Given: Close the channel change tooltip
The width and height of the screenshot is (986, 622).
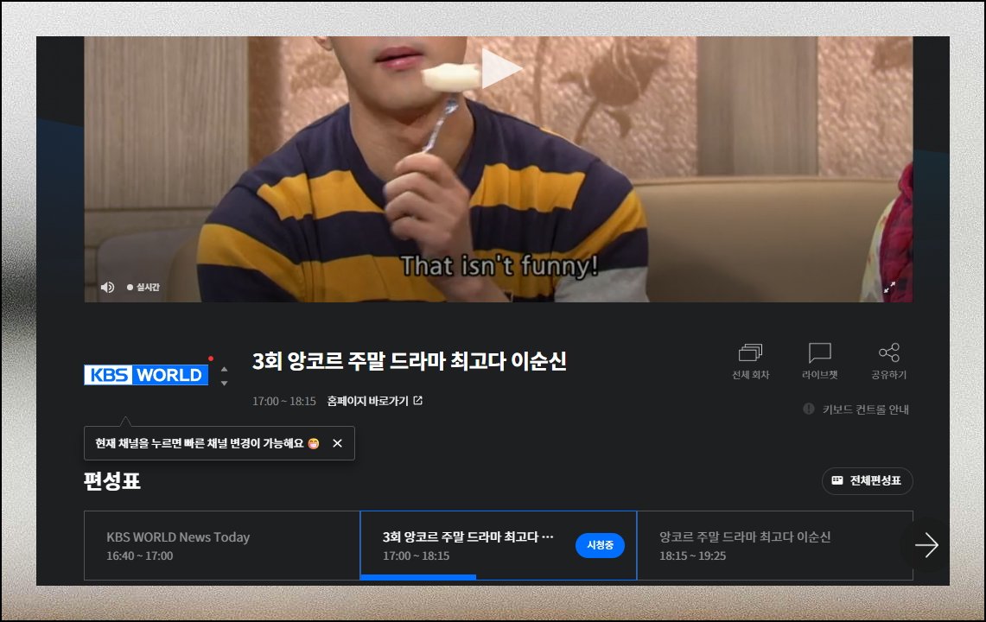Looking at the screenshot, I should pyautogui.click(x=338, y=443).
